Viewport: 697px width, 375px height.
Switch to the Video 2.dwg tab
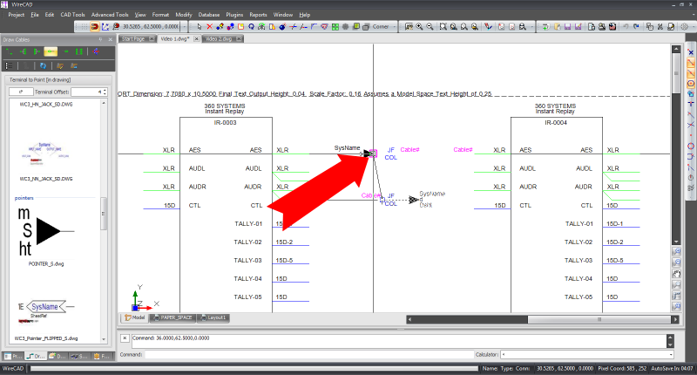click(x=219, y=39)
